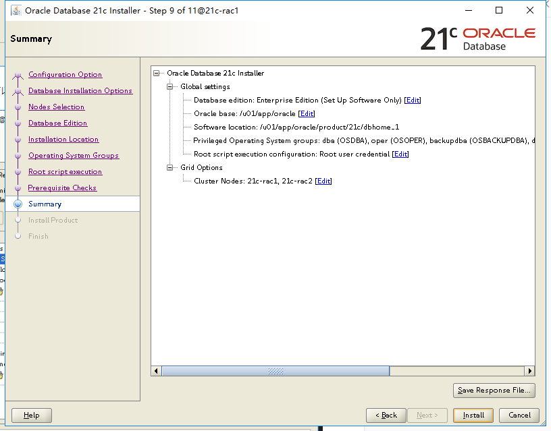Edit the Oracle base path

click(x=307, y=114)
